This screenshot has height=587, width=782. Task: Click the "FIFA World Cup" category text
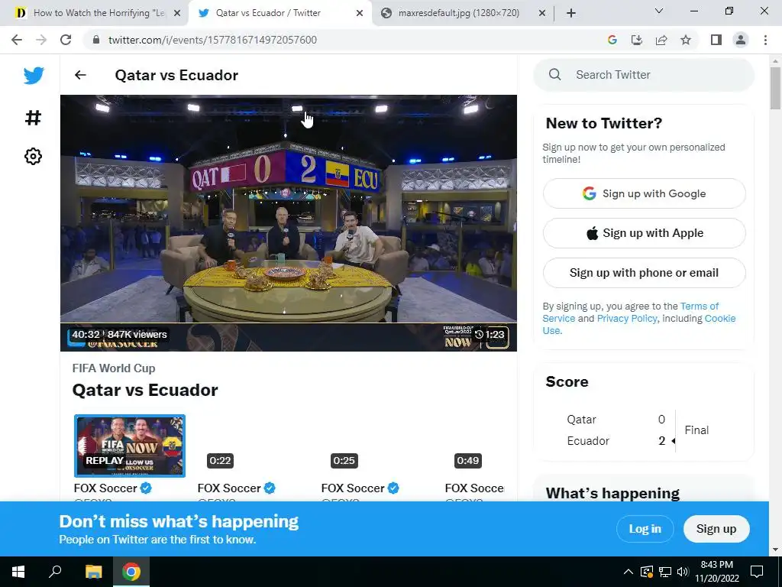114,368
